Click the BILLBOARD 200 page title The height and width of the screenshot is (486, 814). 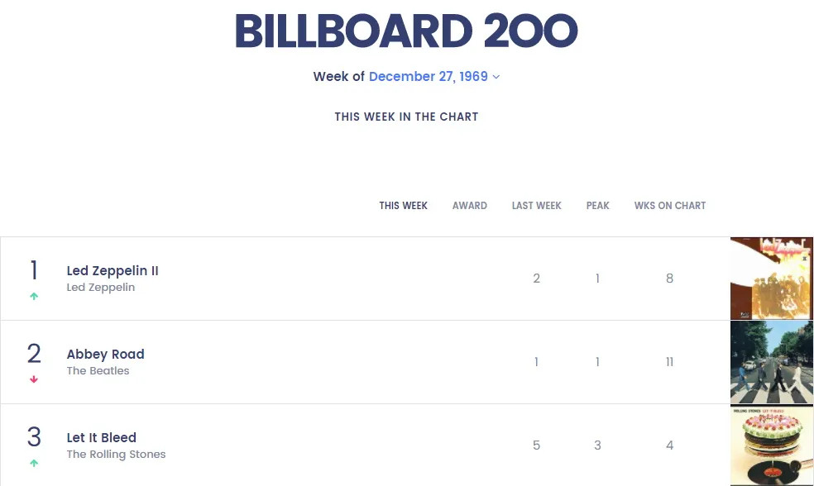pos(406,32)
